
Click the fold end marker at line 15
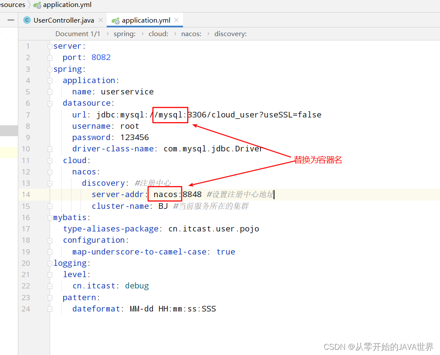tap(50, 206)
